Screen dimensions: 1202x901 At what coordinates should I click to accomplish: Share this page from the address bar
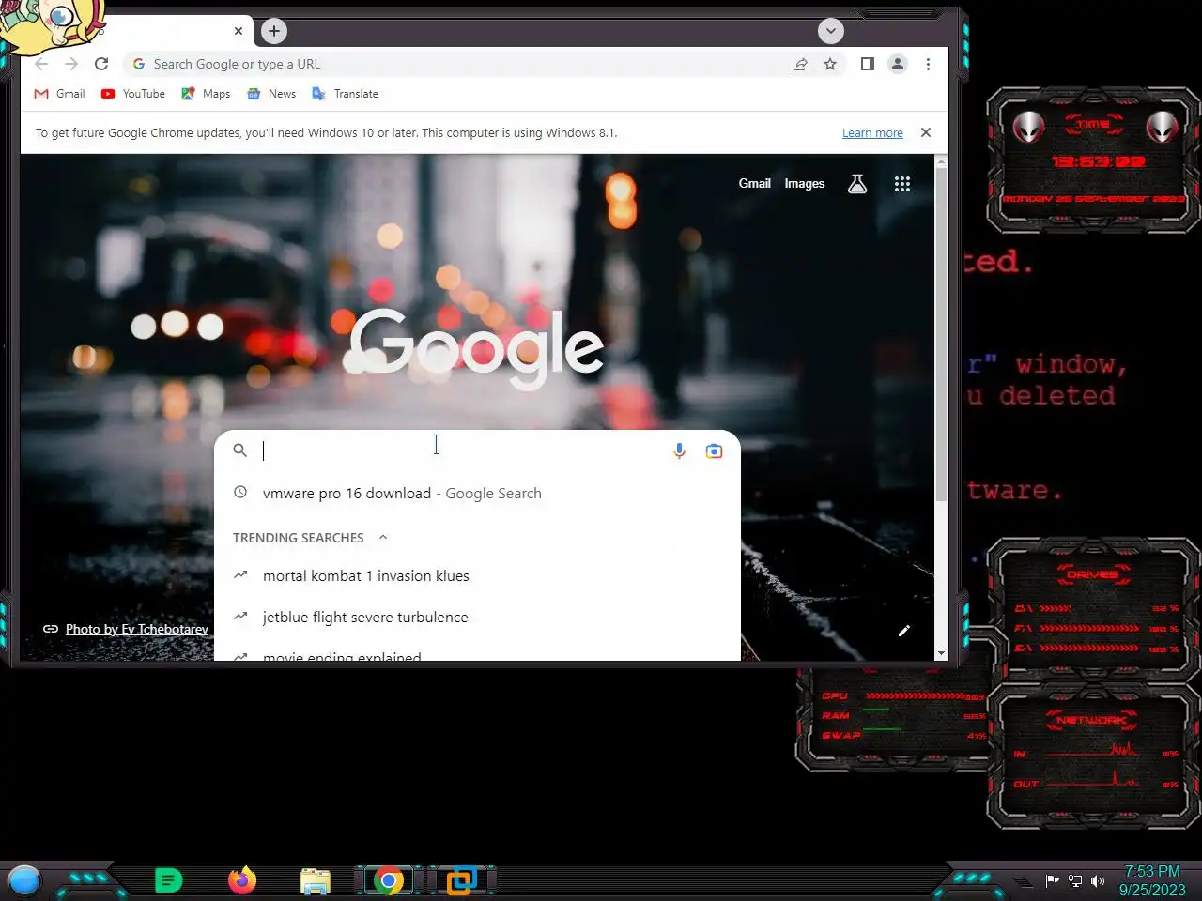pyautogui.click(x=800, y=64)
